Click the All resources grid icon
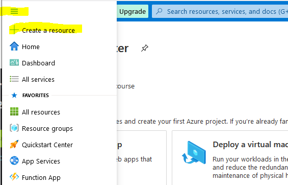Screen dimensions: 288x185 click(14, 111)
